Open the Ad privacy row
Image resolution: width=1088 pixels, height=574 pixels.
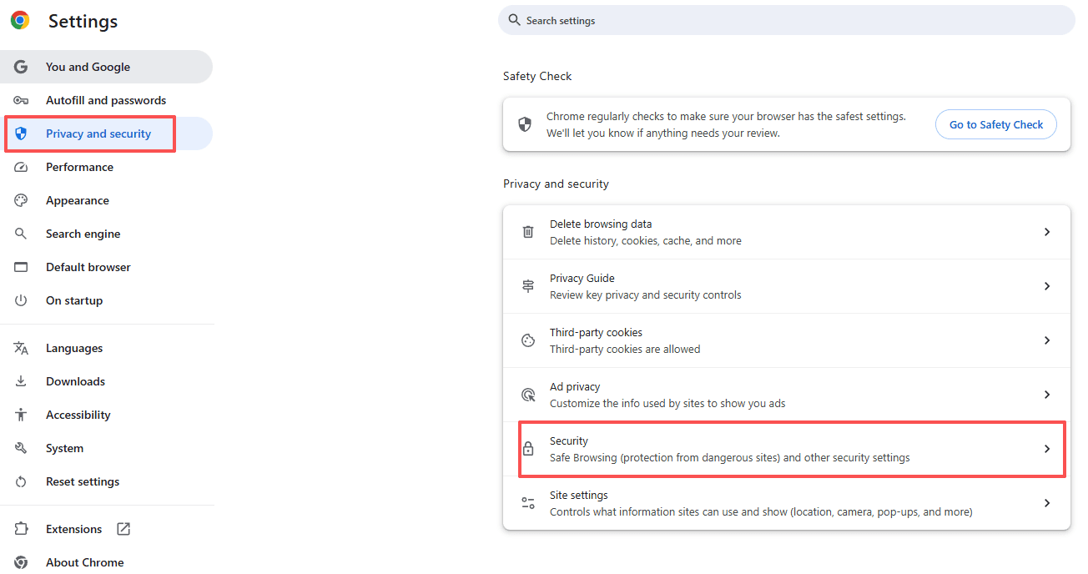(787, 395)
